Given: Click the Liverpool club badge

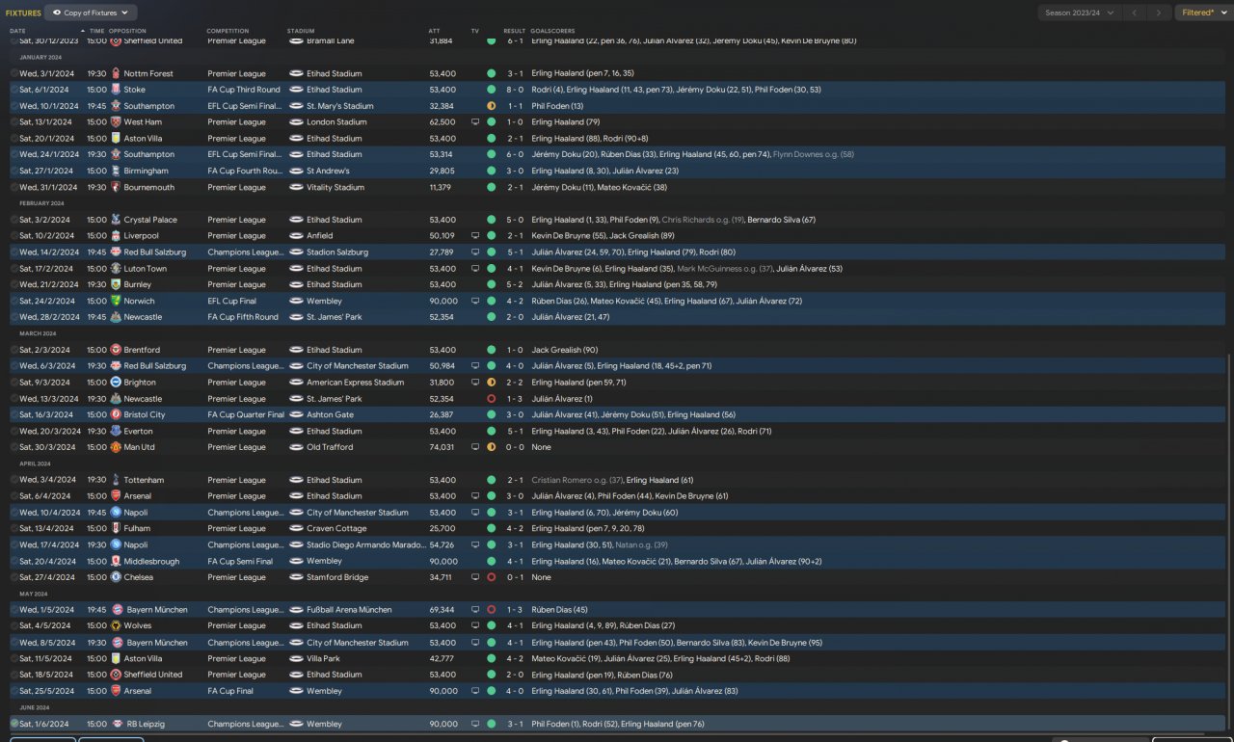Looking at the screenshot, I should 116,235.
